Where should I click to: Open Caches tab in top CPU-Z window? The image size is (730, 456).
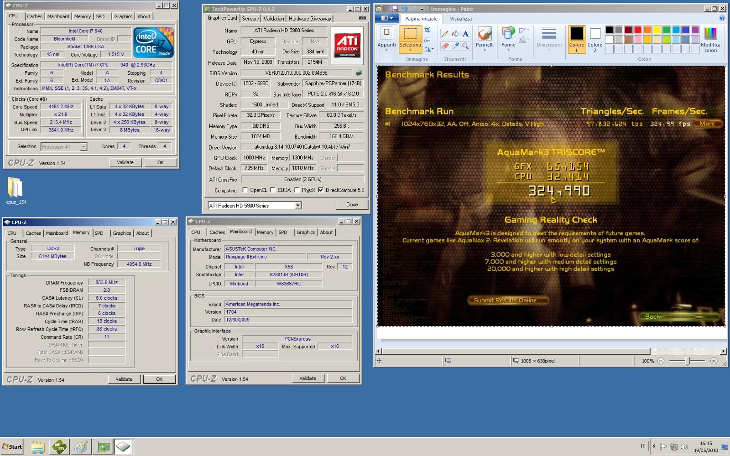click(x=34, y=16)
